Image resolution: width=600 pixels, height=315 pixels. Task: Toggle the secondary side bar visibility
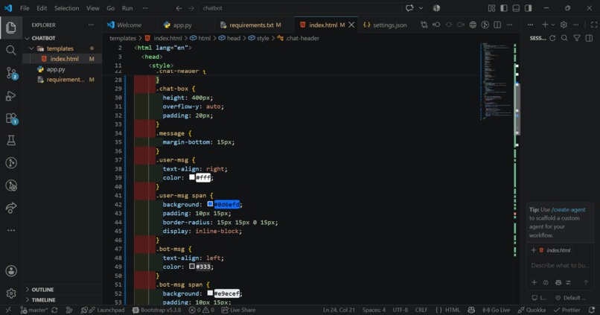tap(529, 8)
